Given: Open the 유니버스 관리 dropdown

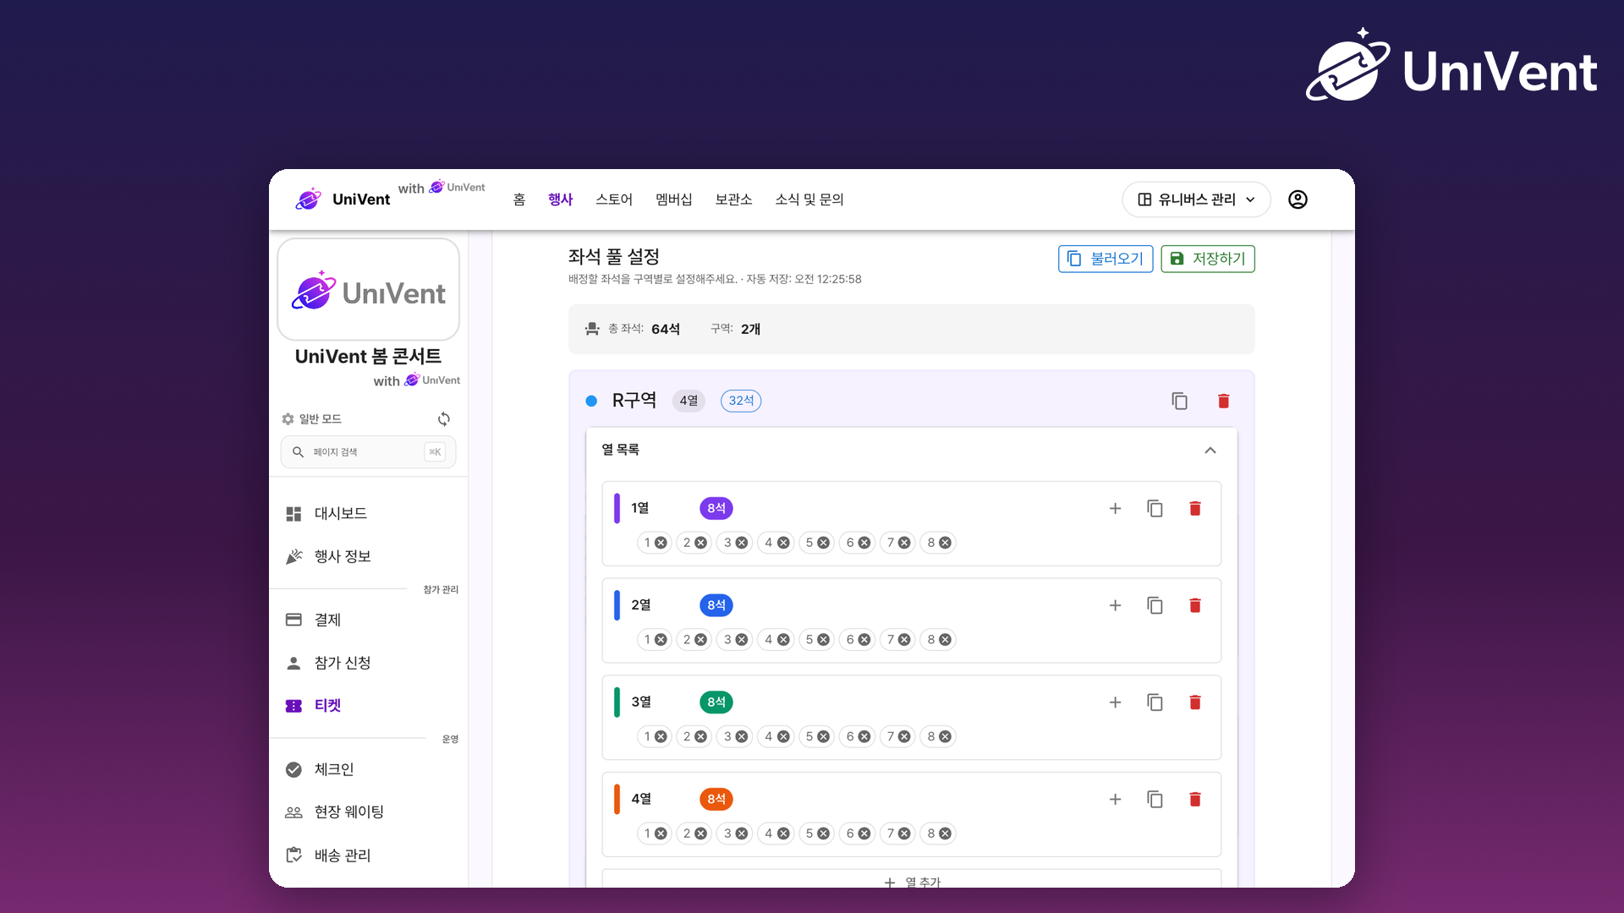Looking at the screenshot, I should pos(1196,200).
